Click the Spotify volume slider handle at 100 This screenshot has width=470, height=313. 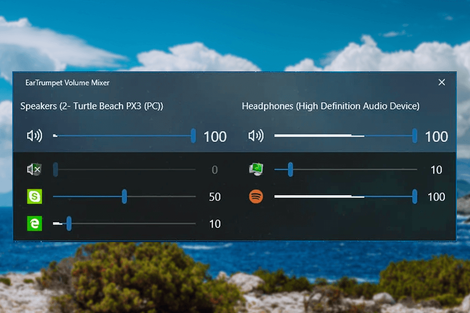pos(415,197)
